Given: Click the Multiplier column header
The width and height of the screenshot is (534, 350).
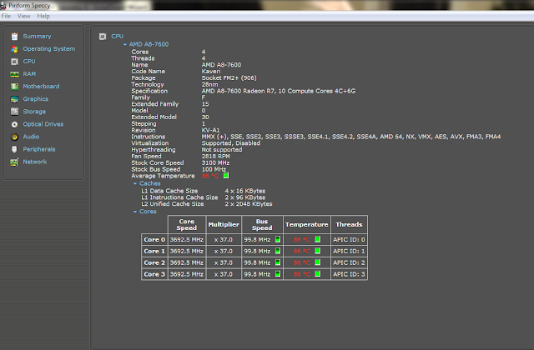Looking at the screenshot, I should point(224,224).
